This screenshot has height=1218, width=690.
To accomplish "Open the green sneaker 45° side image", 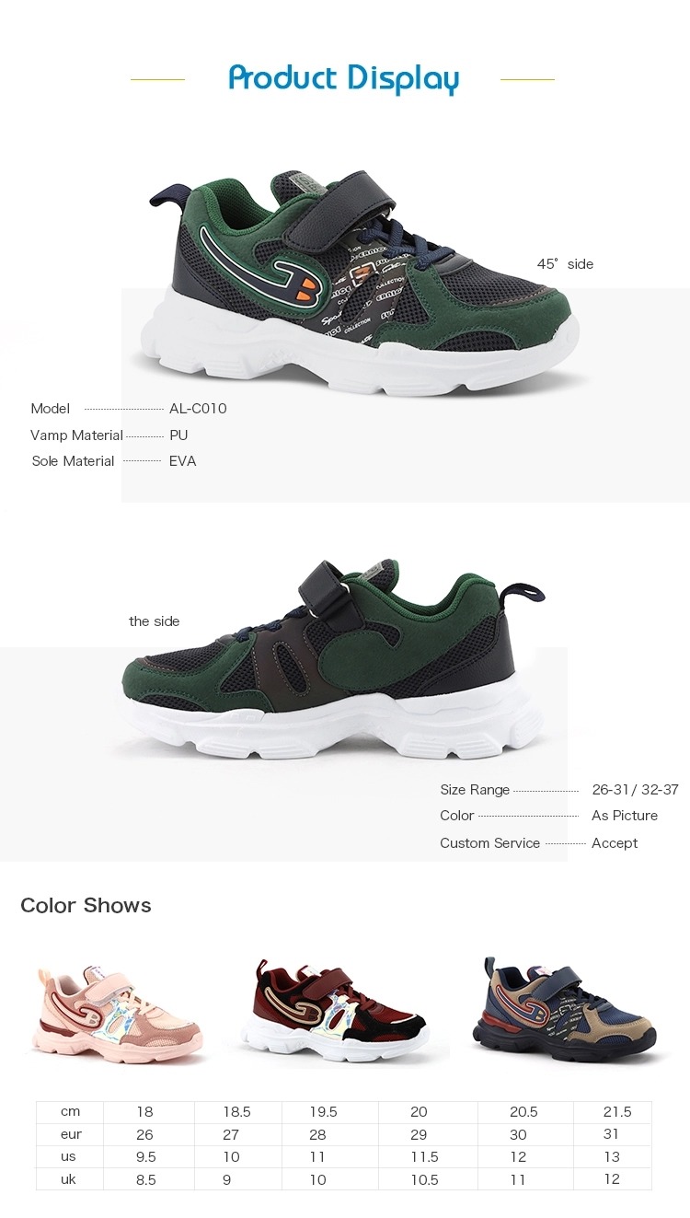I will 364,283.
